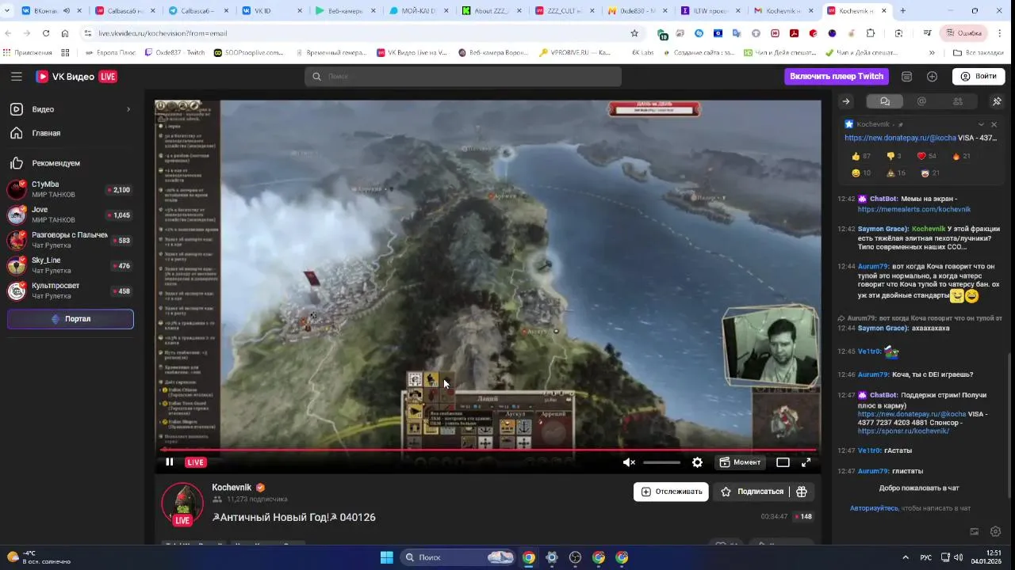
Task: Switch to the mentions @ tab
Action: [x=921, y=101]
